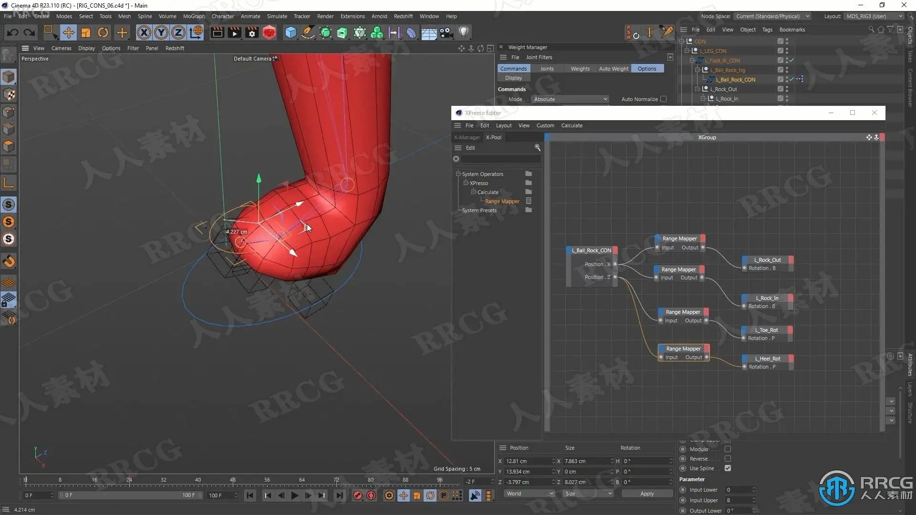Open the Mode Absolute dropdown
Image resolution: width=916 pixels, height=515 pixels.
(x=570, y=99)
